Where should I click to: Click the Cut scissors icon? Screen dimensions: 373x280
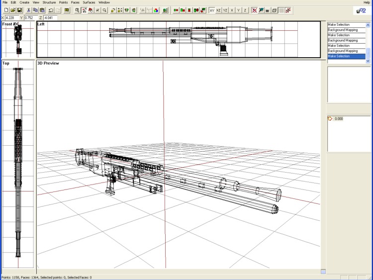(x=29, y=10)
